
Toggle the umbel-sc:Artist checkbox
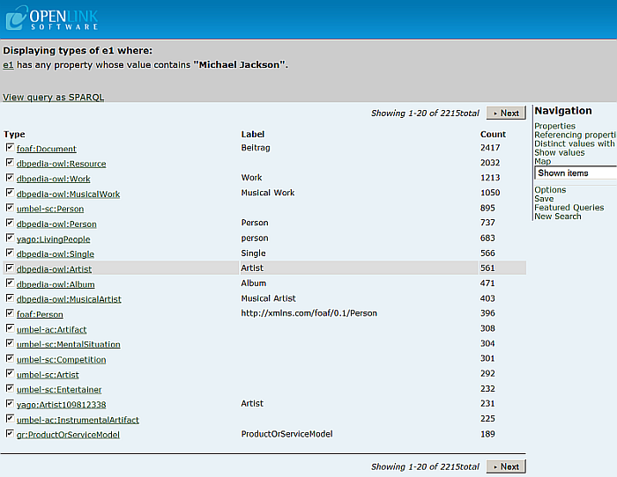pos(10,373)
